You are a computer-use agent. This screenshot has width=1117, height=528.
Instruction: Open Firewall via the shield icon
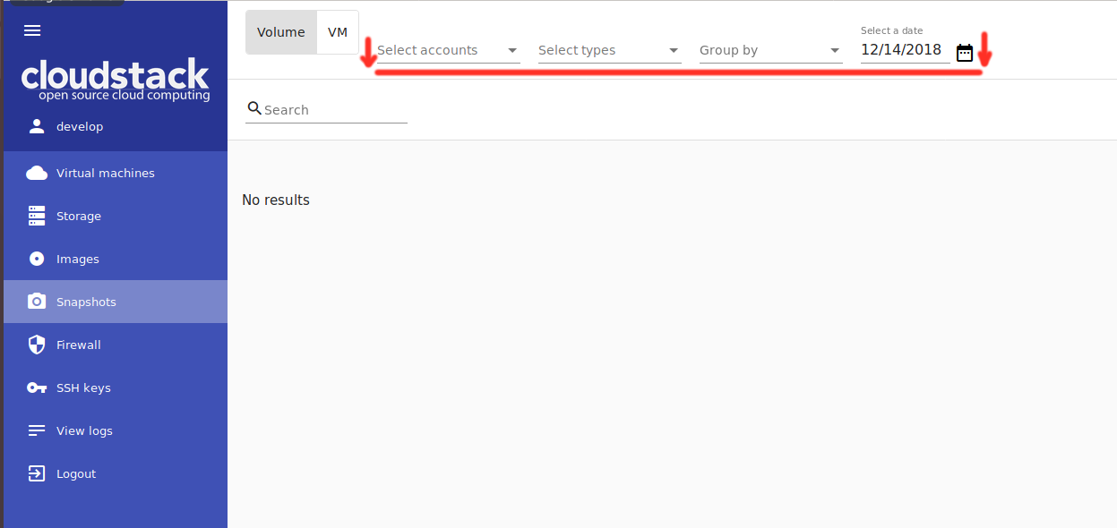click(37, 344)
